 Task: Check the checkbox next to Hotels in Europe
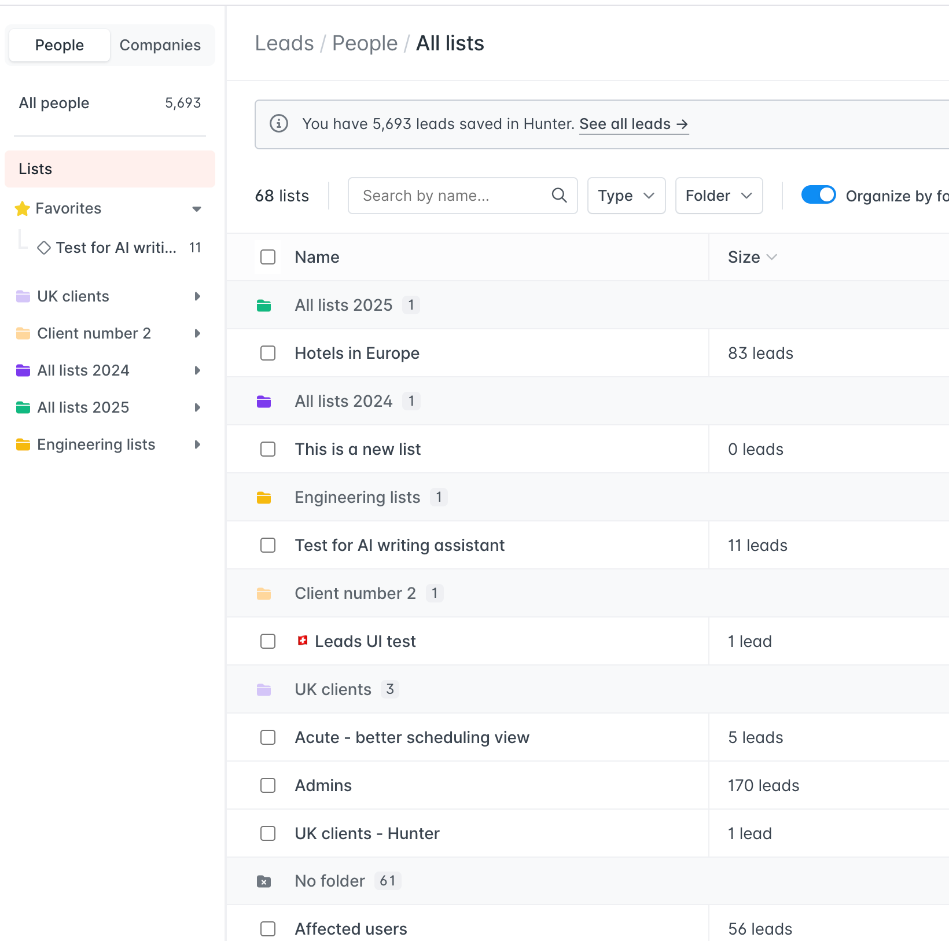(x=267, y=353)
